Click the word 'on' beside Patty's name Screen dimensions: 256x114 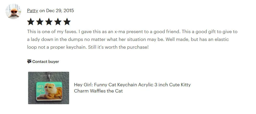coord(42,11)
